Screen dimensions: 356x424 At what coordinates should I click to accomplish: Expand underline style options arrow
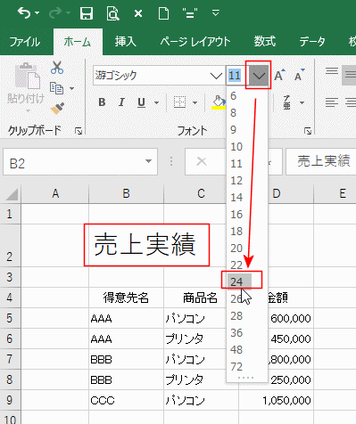[x=156, y=103]
